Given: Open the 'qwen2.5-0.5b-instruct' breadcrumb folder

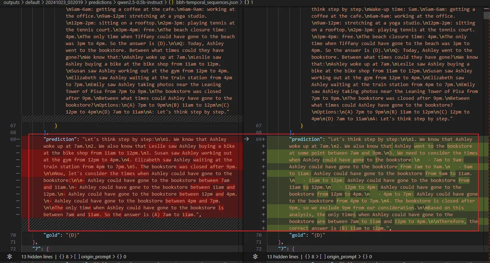Looking at the screenshot, I should 140,3.
